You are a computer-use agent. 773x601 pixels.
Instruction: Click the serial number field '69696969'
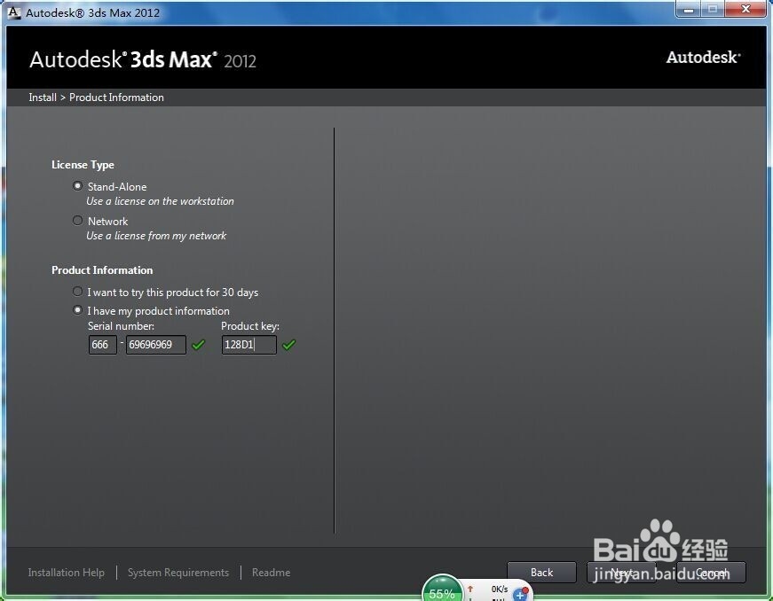(156, 345)
